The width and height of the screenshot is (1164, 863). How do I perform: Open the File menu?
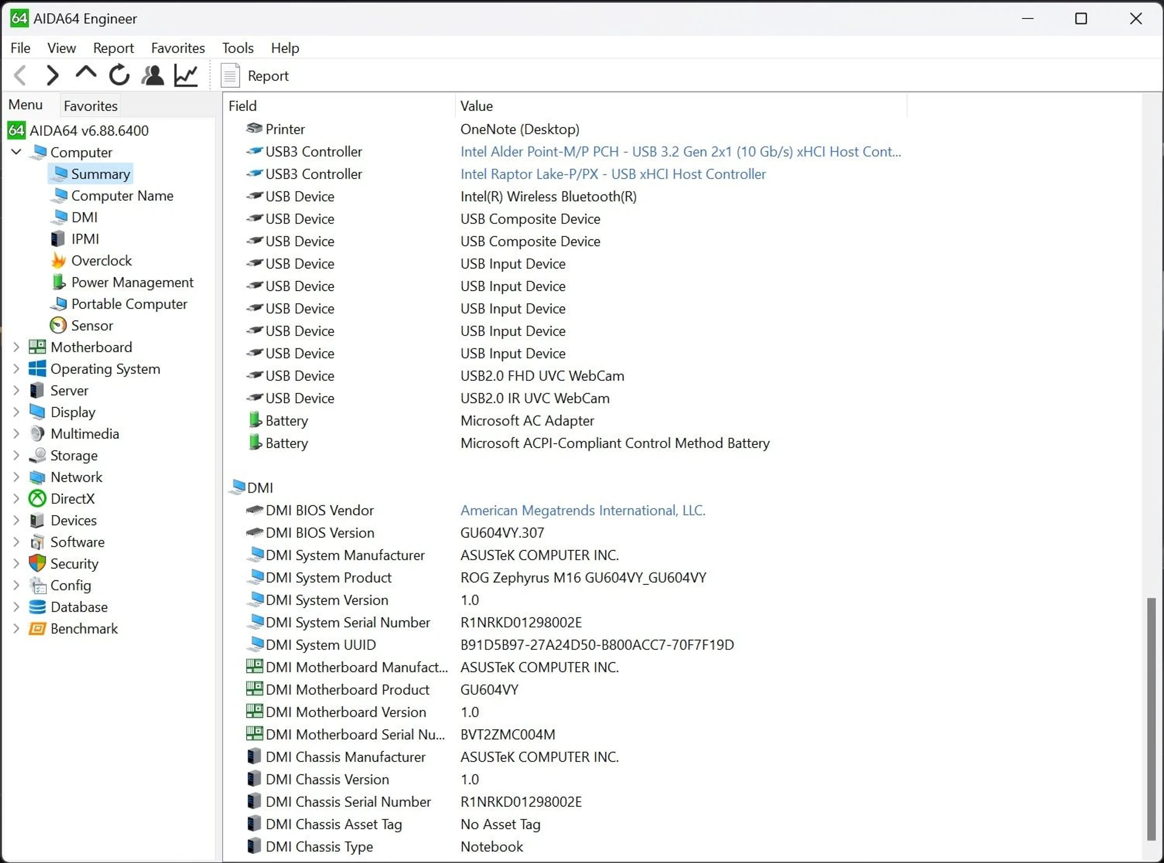(x=21, y=48)
